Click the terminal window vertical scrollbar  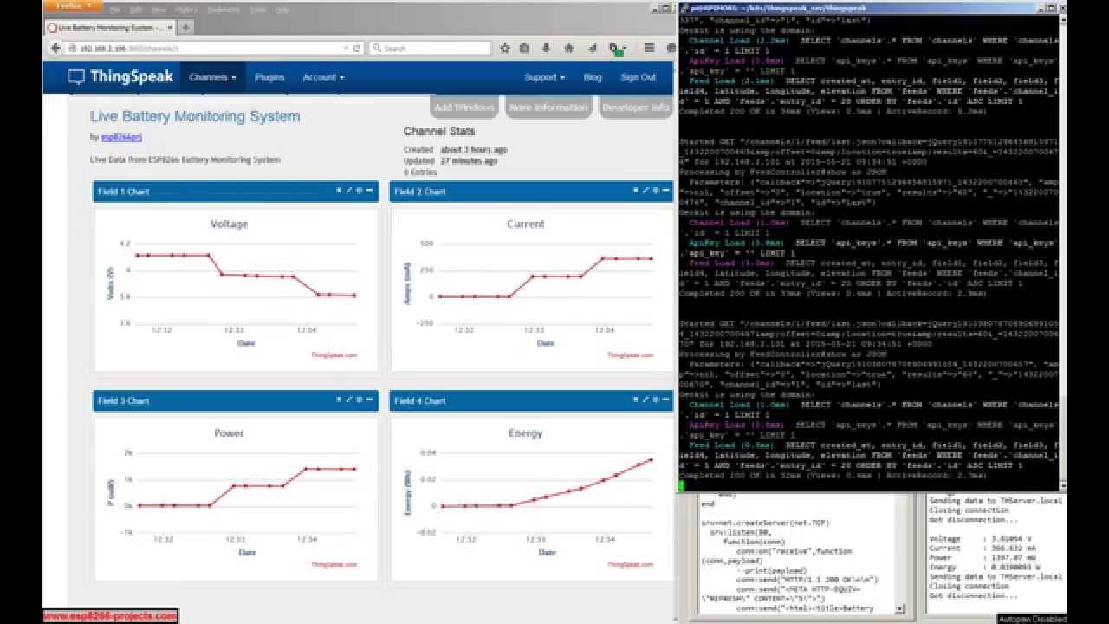1062,251
